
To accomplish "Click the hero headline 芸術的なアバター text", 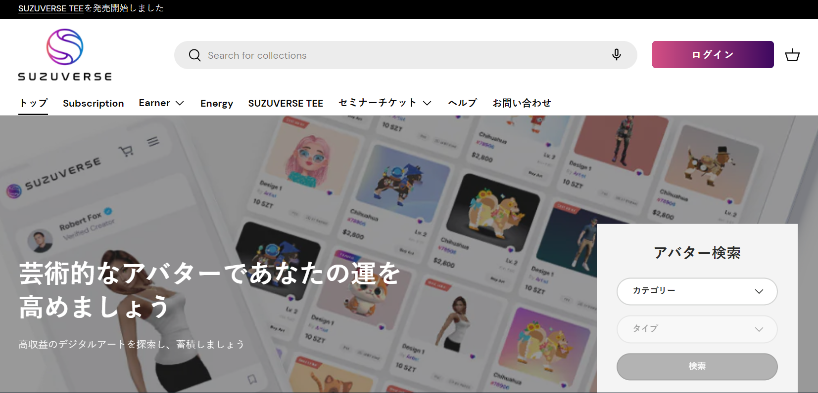I will pos(209,290).
